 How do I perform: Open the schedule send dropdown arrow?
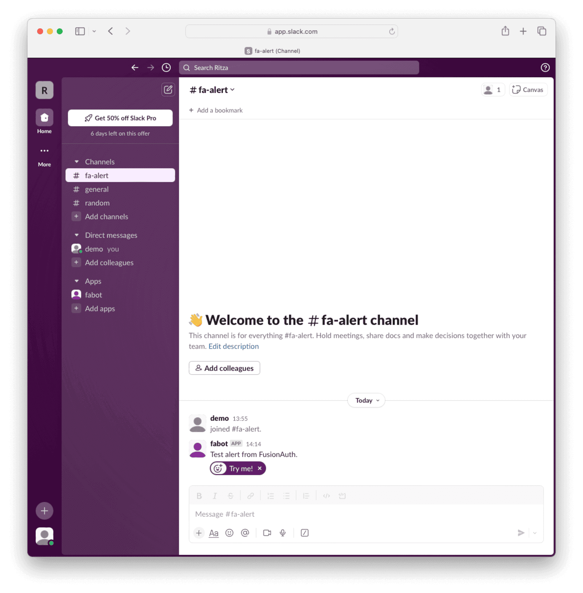pyautogui.click(x=535, y=533)
